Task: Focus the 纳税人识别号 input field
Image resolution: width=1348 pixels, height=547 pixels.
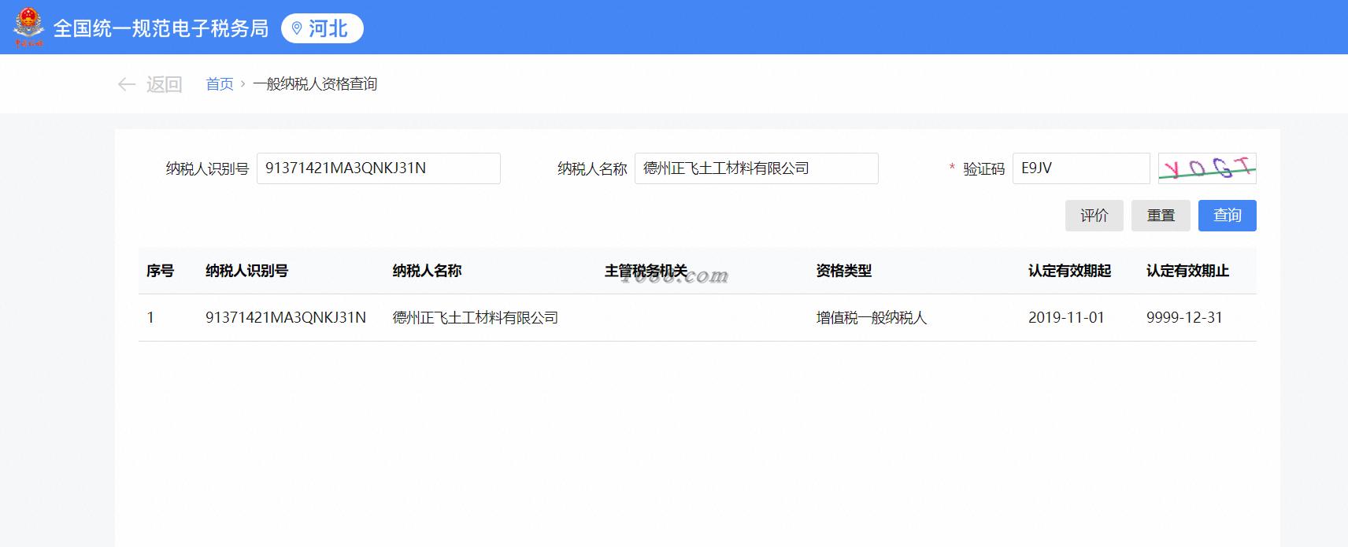Action: (379, 168)
